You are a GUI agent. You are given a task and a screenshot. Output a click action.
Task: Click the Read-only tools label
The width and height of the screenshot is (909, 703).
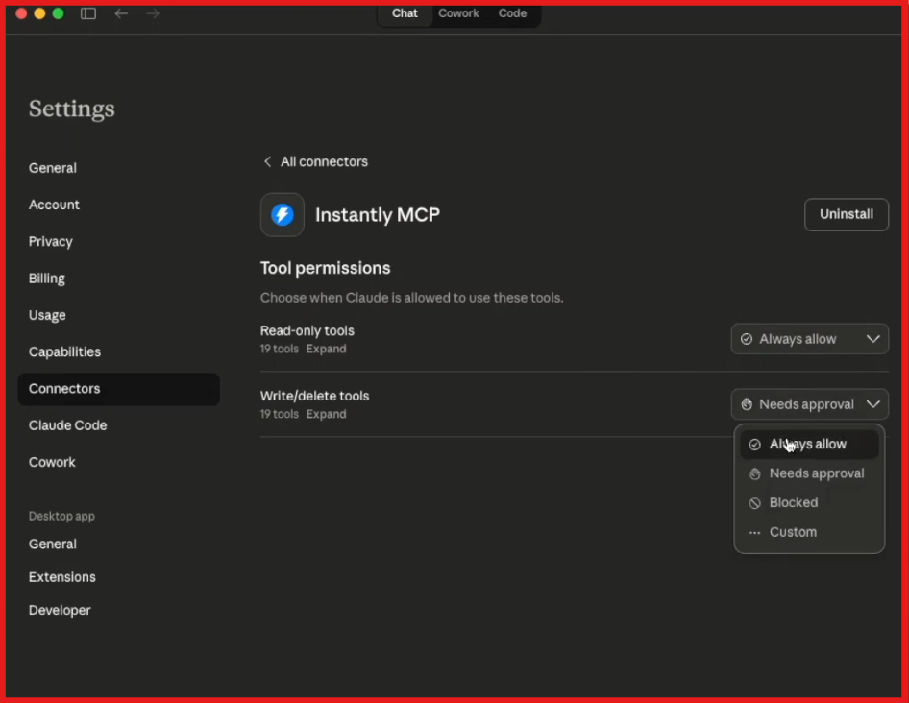(307, 331)
